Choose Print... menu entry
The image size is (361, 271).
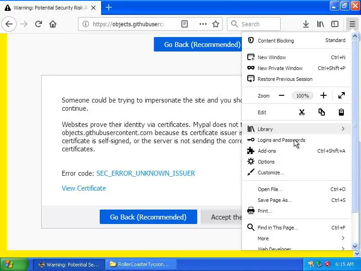296,211
